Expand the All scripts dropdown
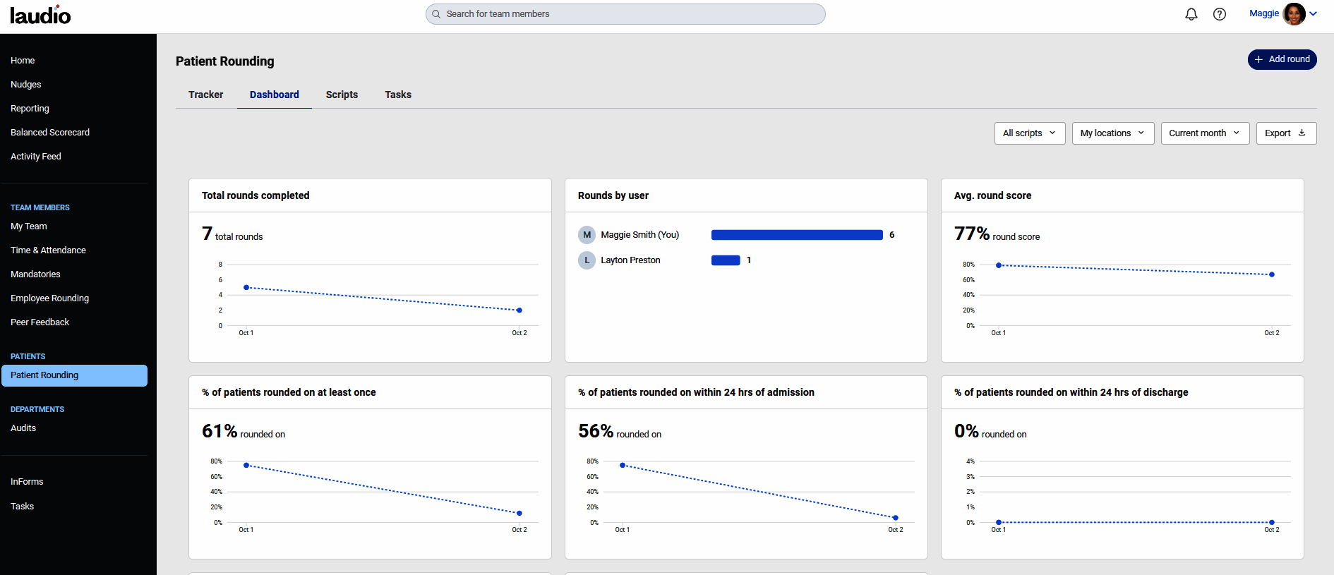Image resolution: width=1334 pixels, height=575 pixels. tap(1029, 133)
